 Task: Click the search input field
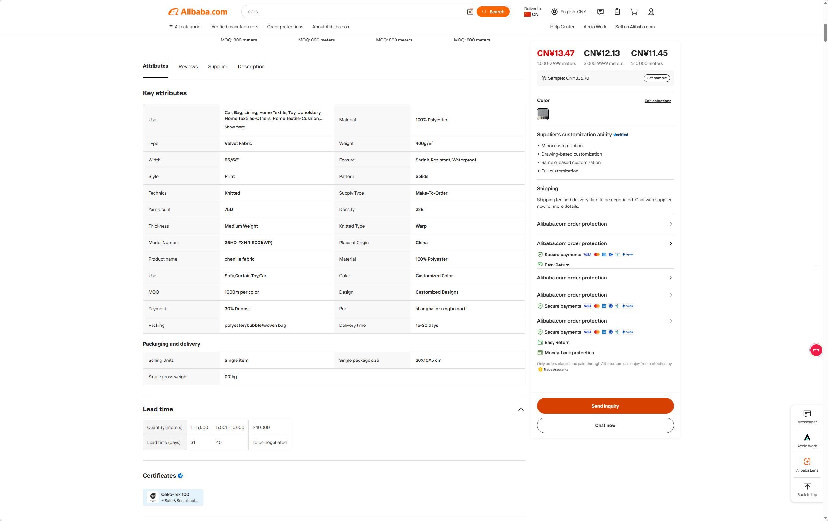click(x=354, y=12)
